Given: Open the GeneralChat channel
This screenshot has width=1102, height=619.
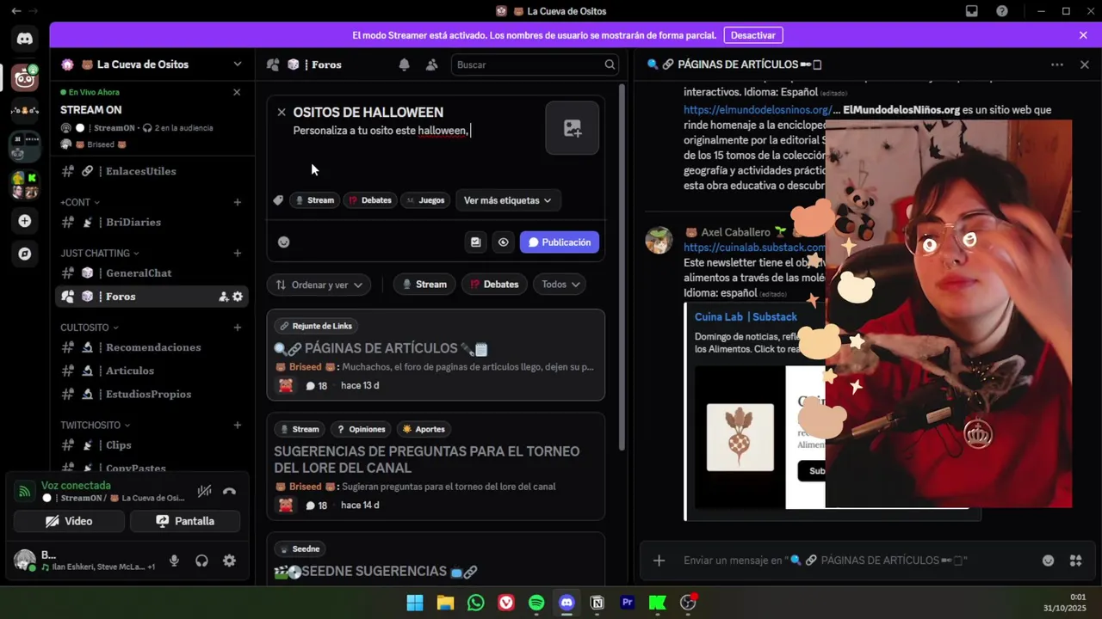Looking at the screenshot, I should [152, 273].
